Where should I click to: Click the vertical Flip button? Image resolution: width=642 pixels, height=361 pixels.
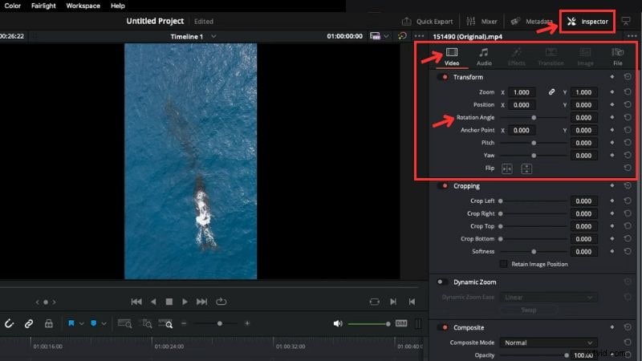[526, 168]
